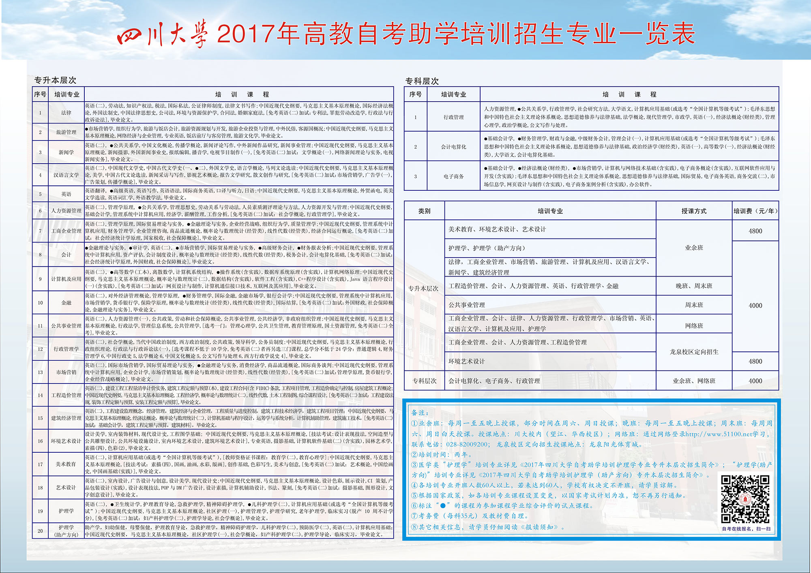Click the 美术教育 major cell in row 17
Viewport: 811px width, 573px height.
[66, 464]
